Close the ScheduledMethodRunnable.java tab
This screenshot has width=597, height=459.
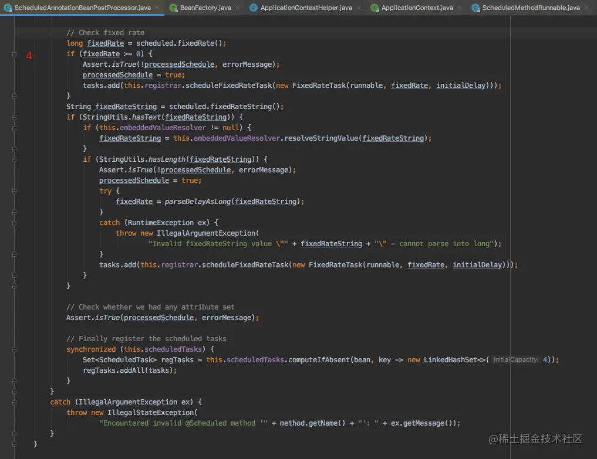pos(586,8)
